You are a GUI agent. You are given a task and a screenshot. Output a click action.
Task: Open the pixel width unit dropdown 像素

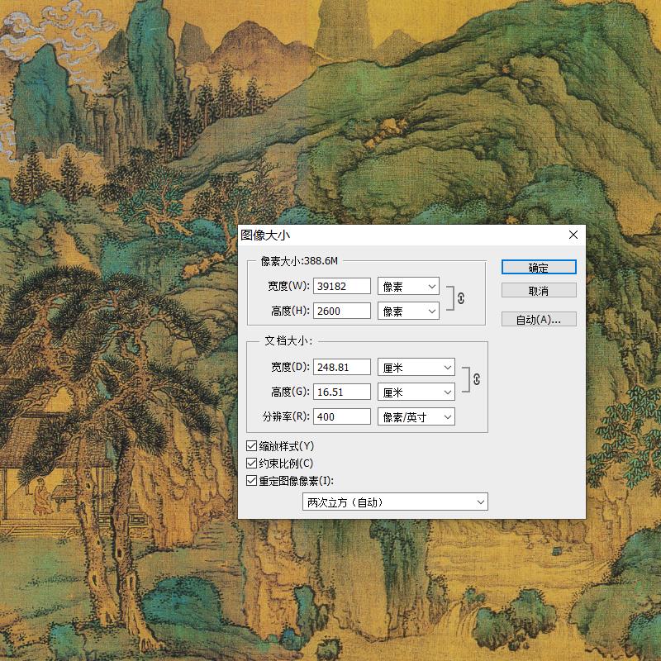coord(408,286)
